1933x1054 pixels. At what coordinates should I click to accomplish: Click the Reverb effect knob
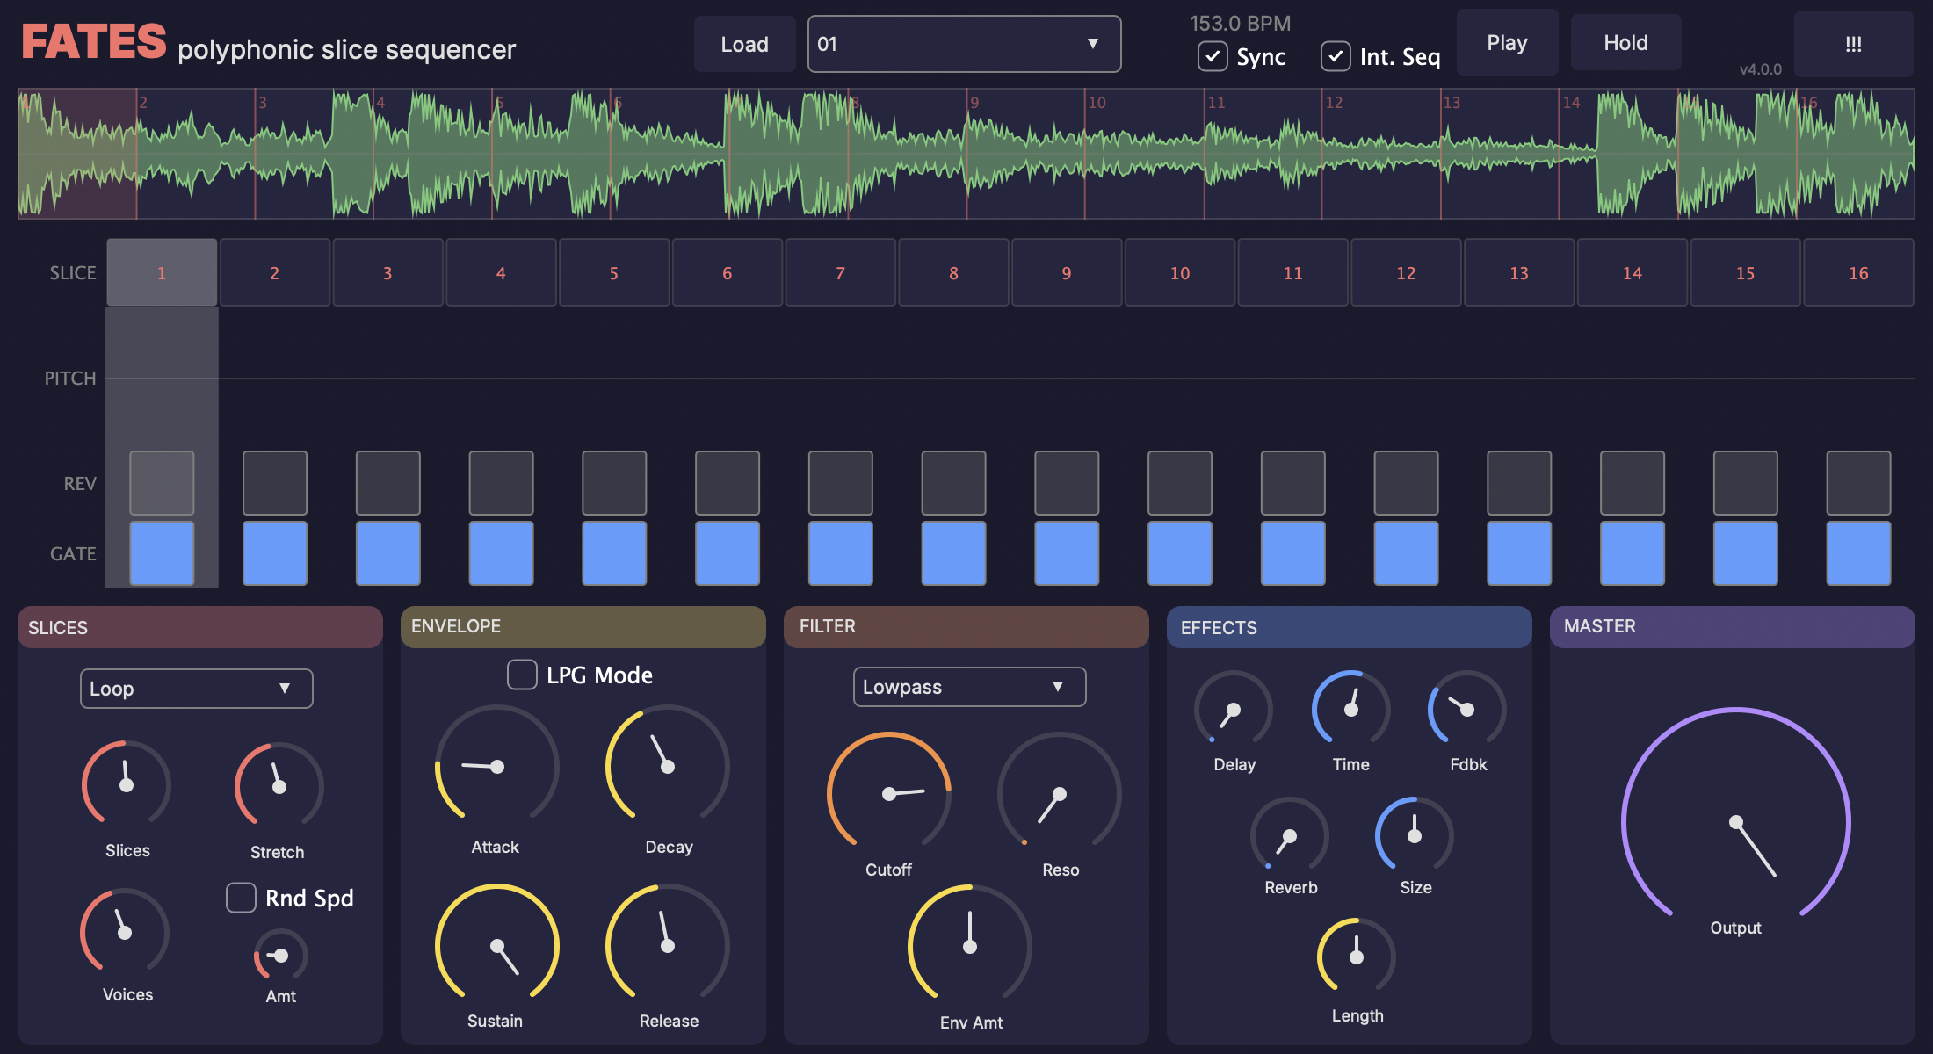click(x=1289, y=836)
